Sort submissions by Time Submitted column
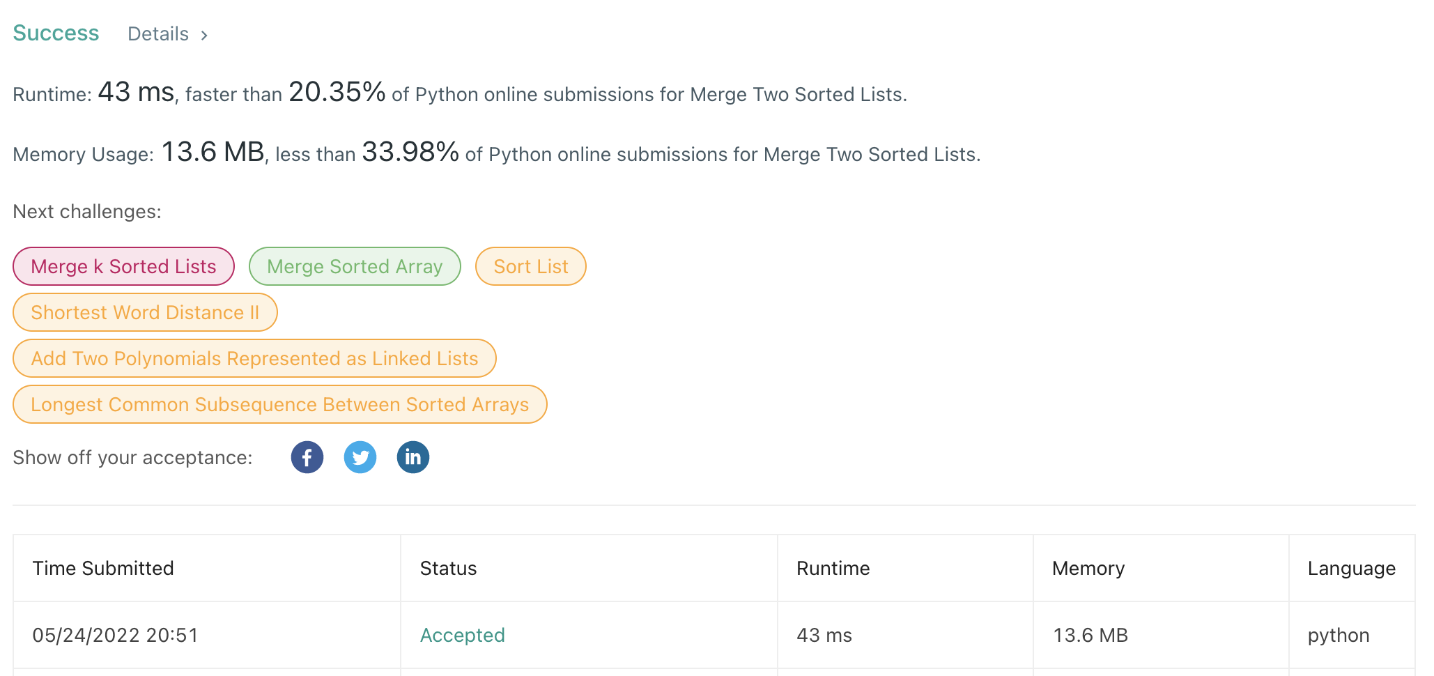This screenshot has width=1434, height=676. point(103,567)
